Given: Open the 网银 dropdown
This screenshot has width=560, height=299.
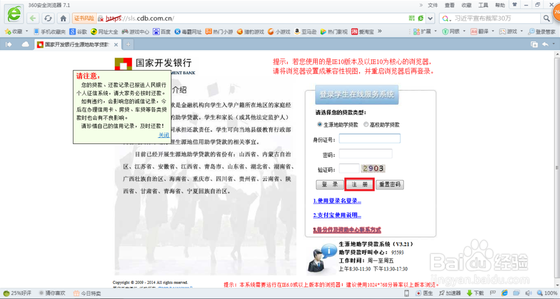Looking at the screenshot, I should (454, 31).
